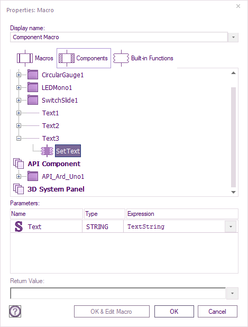Collapse the Text3 tree node

(19, 139)
